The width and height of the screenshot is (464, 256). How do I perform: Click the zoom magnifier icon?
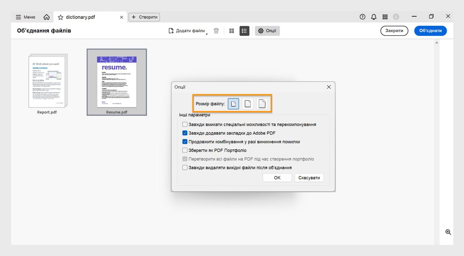448,232
